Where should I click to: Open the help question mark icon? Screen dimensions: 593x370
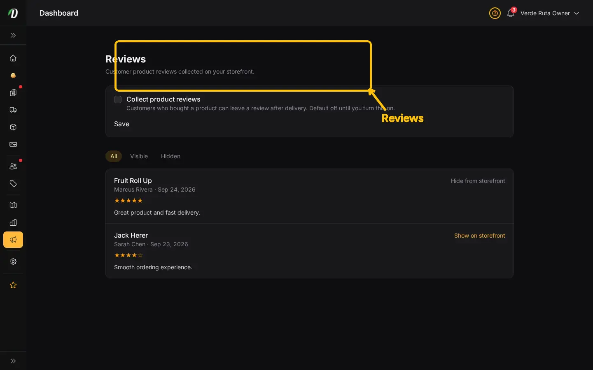click(495, 13)
